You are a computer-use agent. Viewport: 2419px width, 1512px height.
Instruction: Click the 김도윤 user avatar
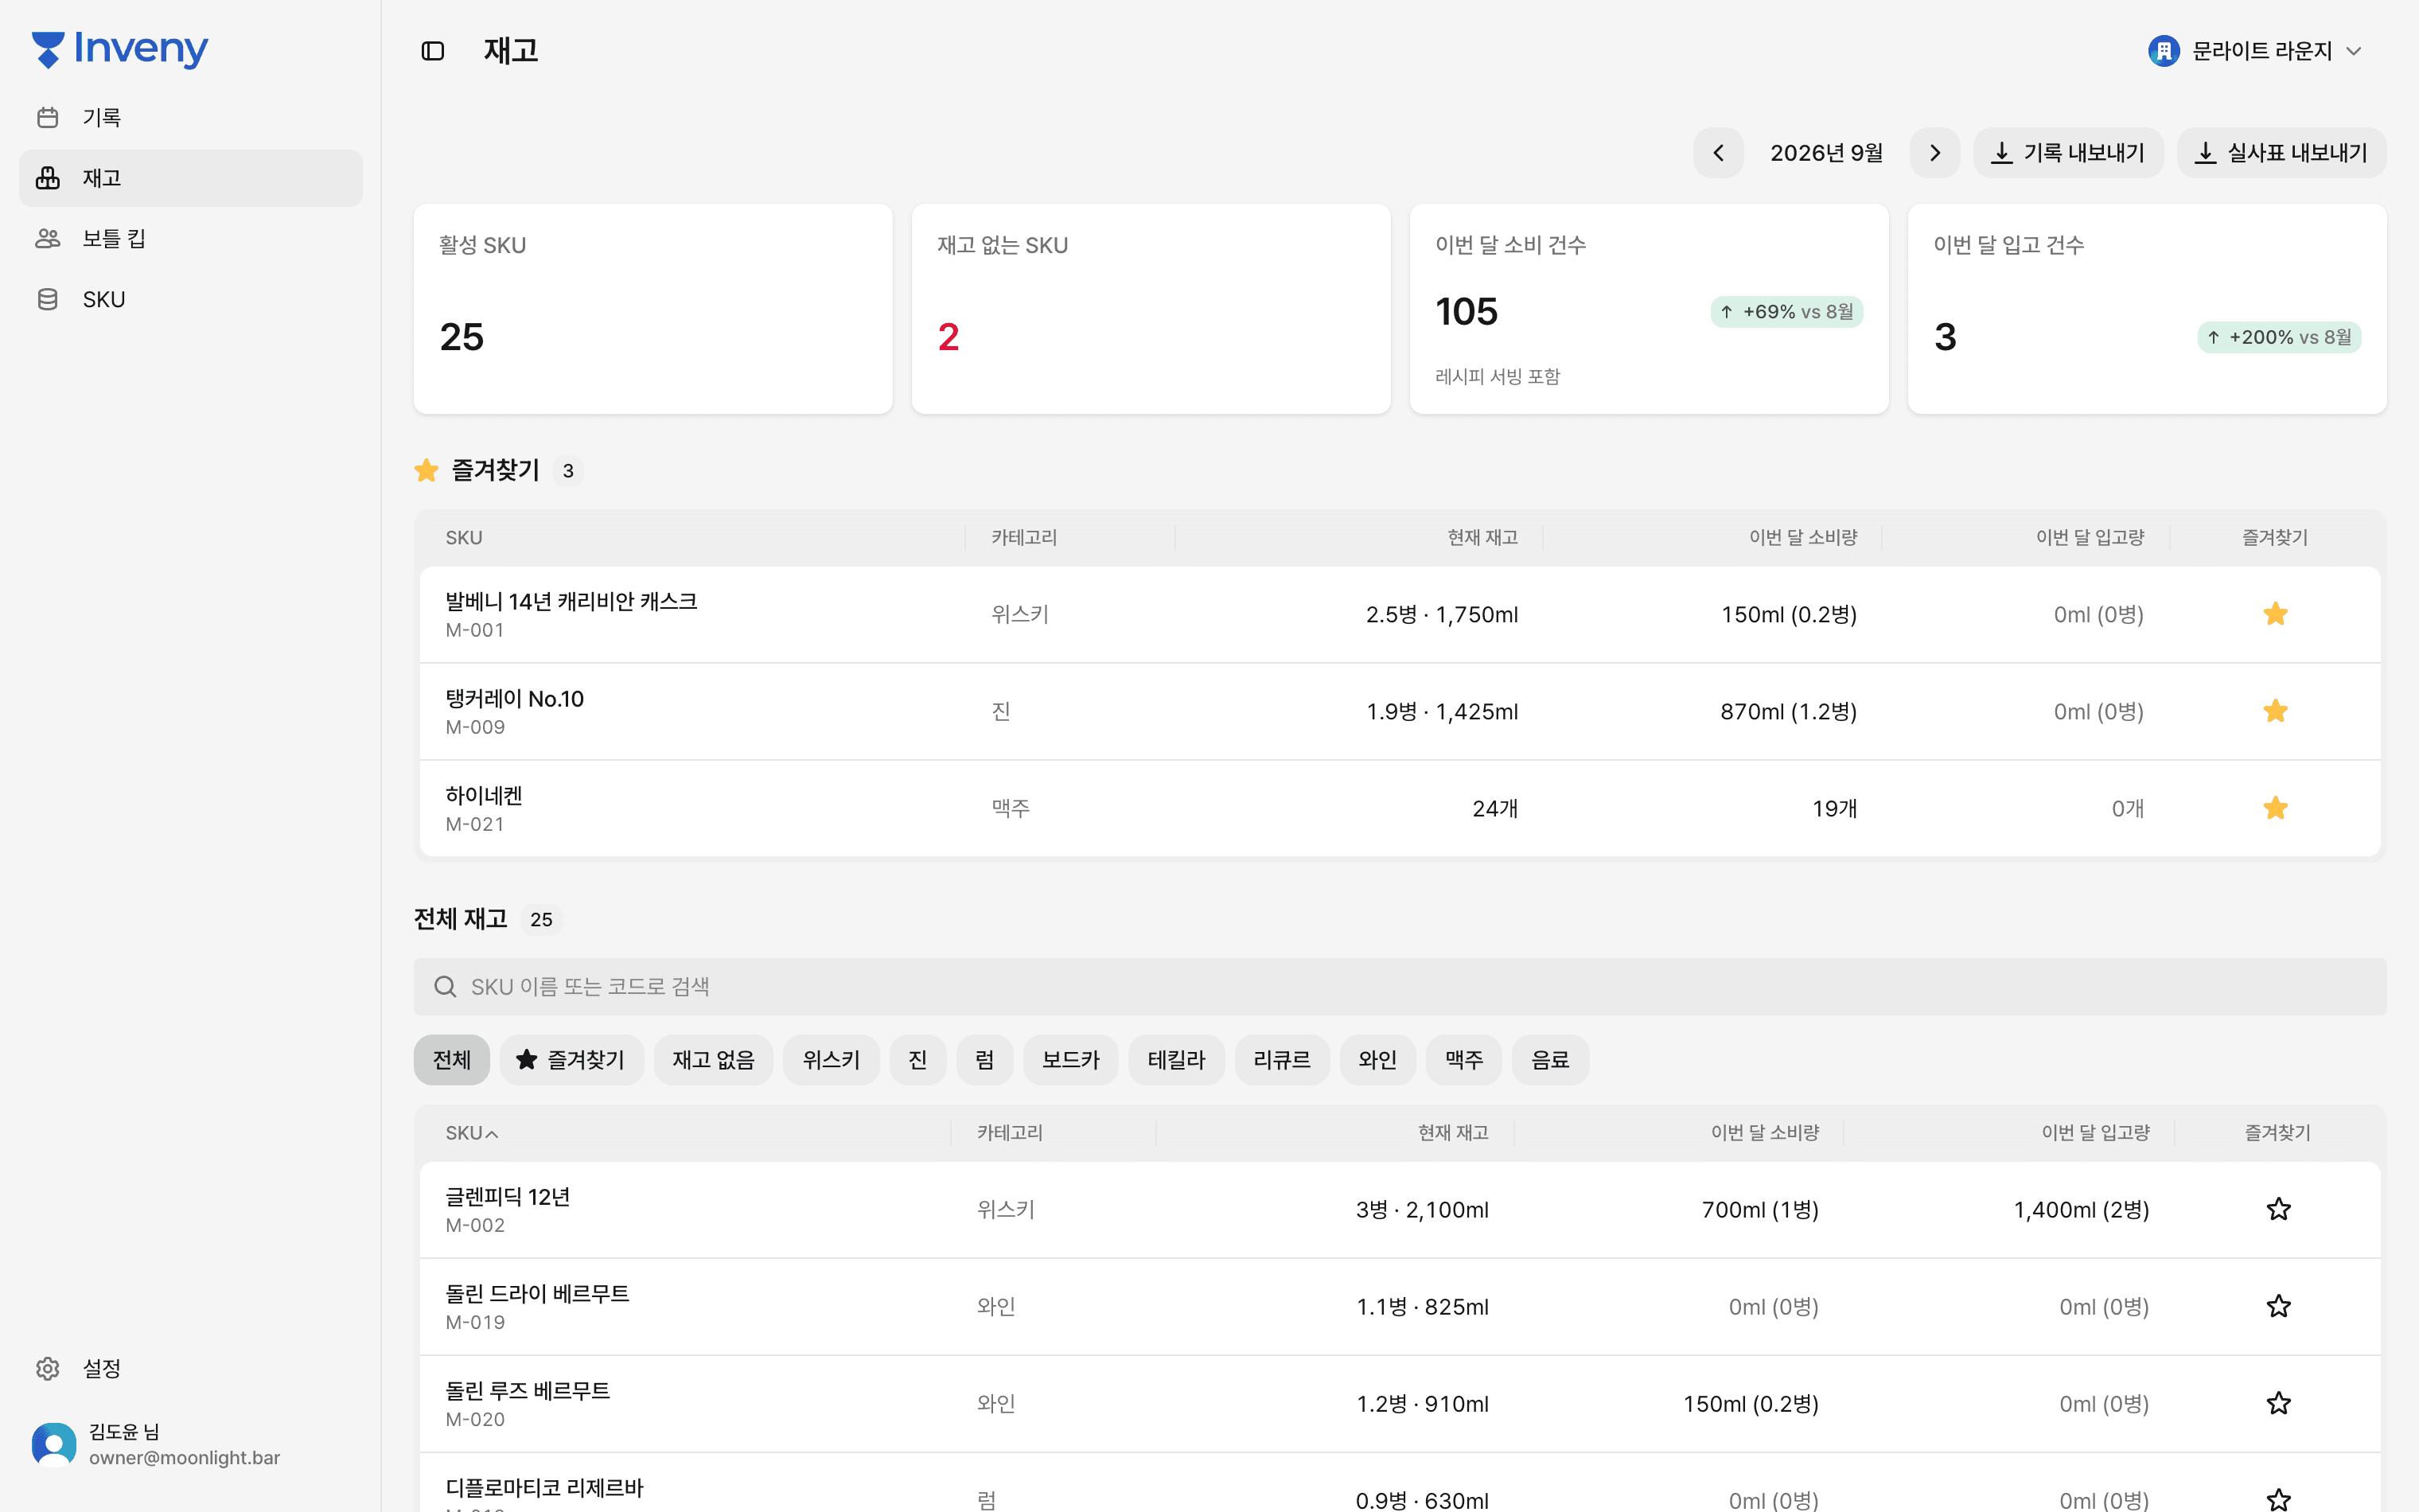tap(54, 1444)
